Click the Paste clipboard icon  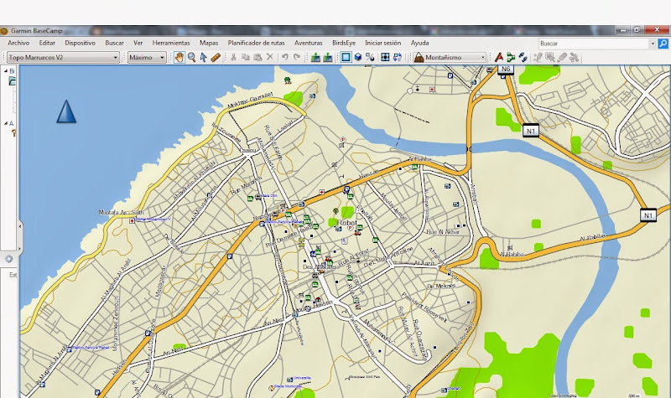257,57
